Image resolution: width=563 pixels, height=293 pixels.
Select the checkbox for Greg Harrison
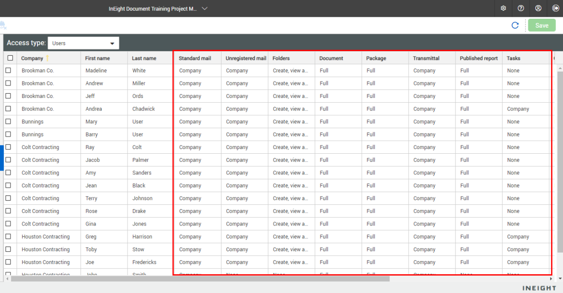(x=8, y=237)
